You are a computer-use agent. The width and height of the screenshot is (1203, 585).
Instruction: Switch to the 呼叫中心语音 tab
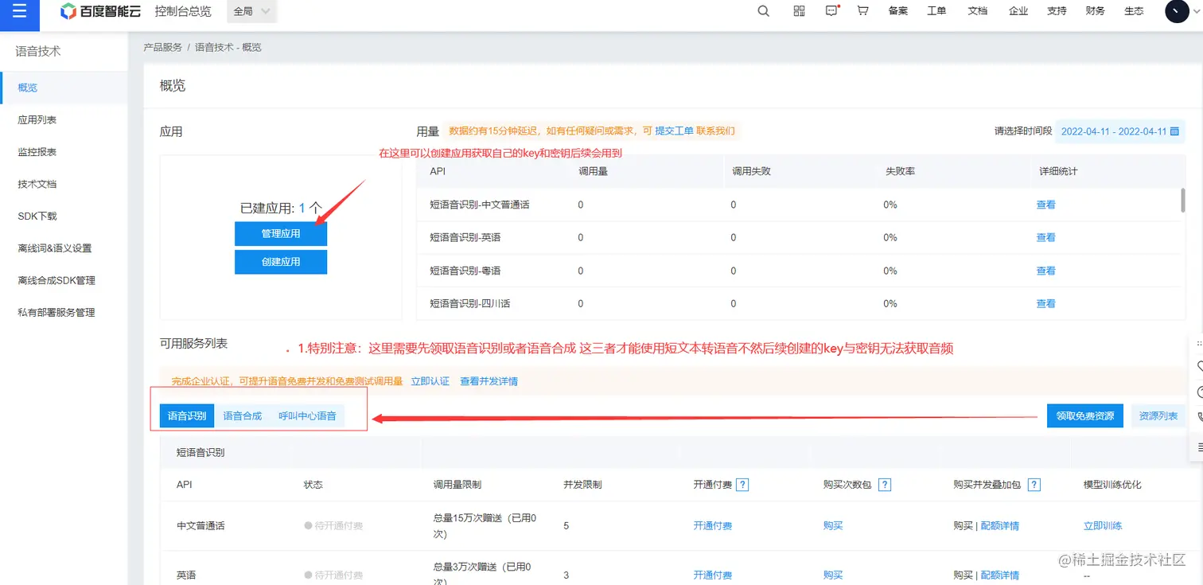click(x=307, y=415)
